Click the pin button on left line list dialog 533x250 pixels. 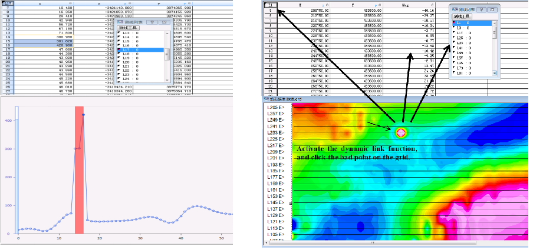point(152,22)
